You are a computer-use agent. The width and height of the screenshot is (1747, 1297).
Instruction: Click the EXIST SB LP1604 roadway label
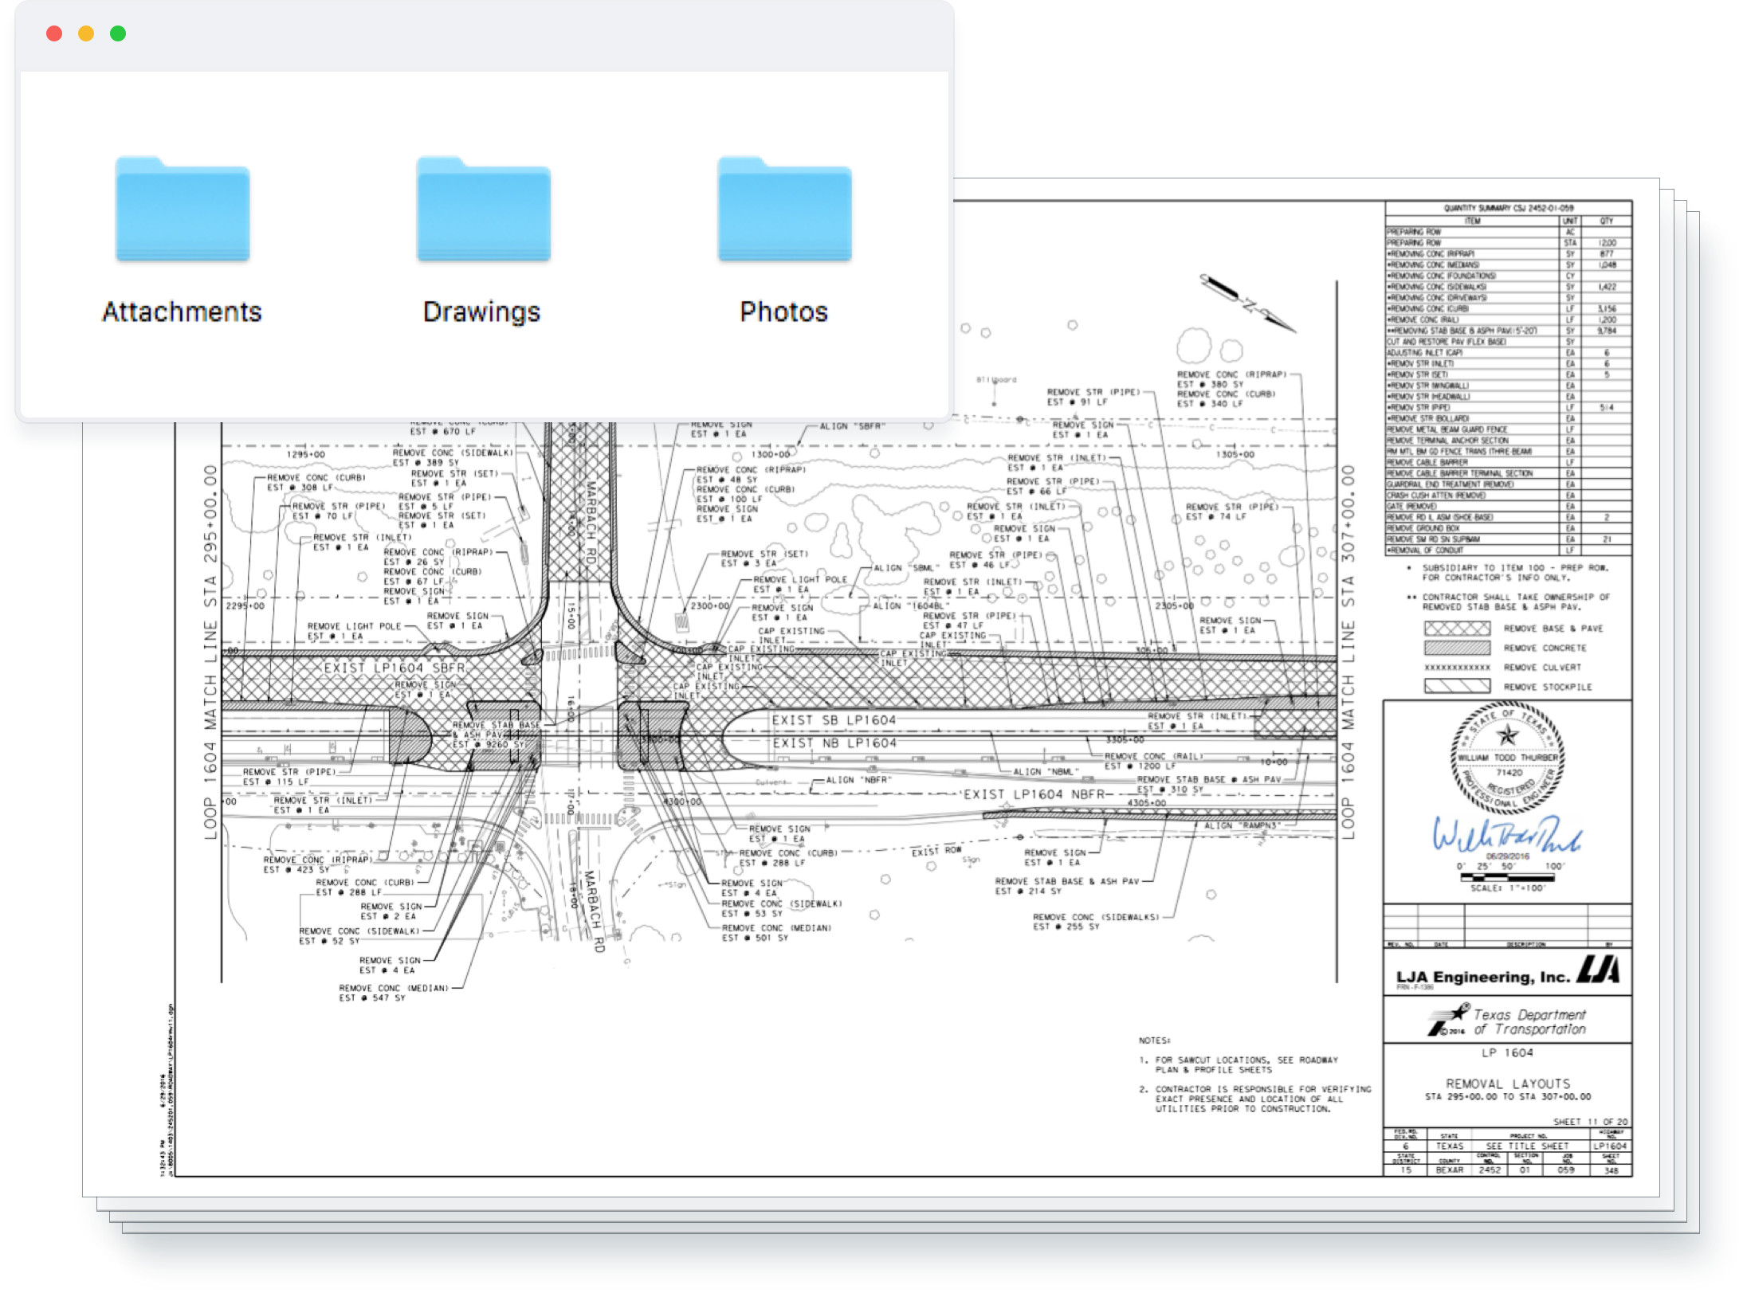(x=833, y=720)
